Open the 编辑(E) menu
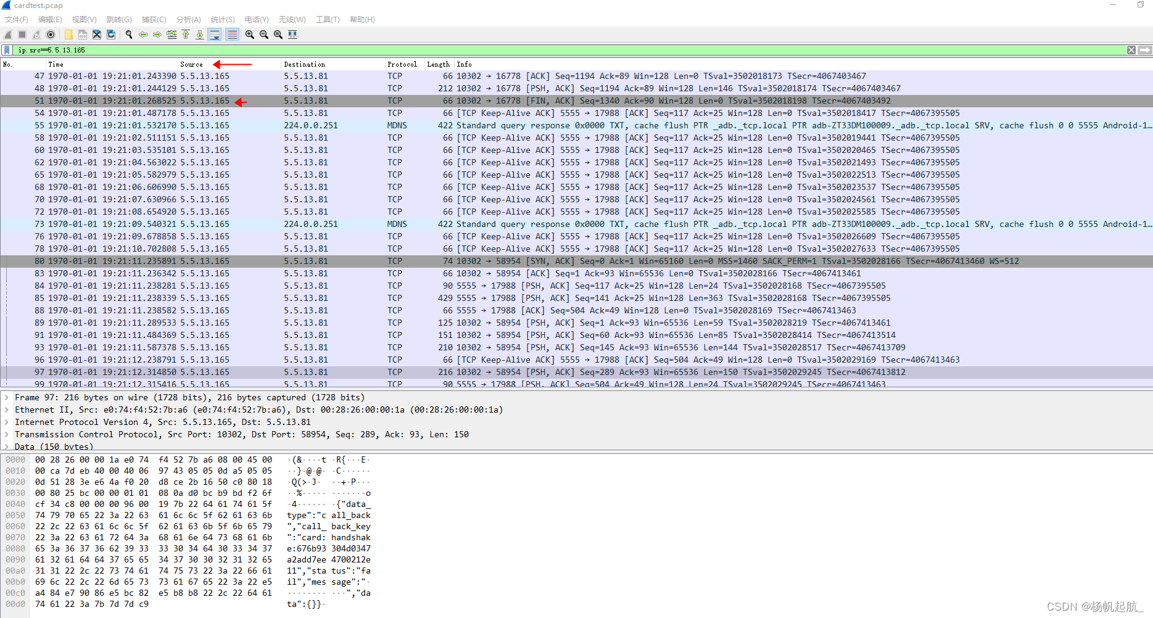The height and width of the screenshot is (618, 1153). point(50,20)
